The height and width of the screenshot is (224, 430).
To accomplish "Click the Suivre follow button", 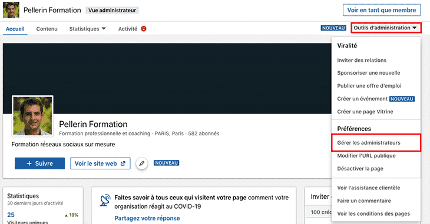I will pyautogui.click(x=40, y=163).
